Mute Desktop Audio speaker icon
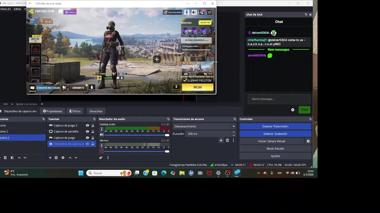The image size is (380, 213). [102, 135]
